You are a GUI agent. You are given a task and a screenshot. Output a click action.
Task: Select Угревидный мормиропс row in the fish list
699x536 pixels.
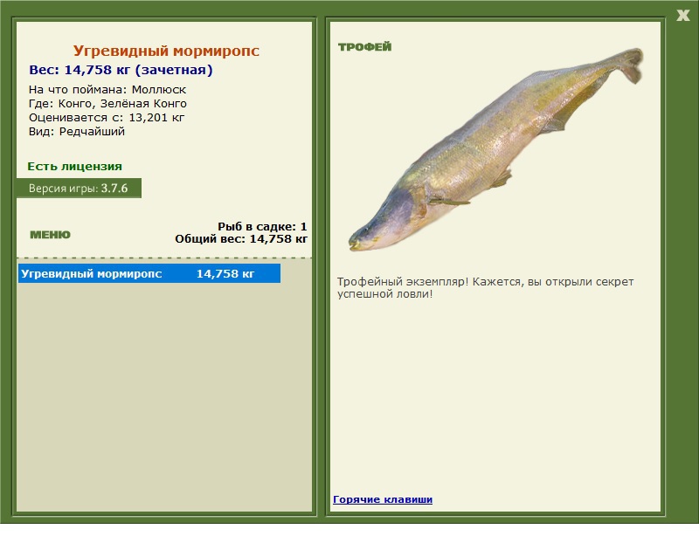pos(149,273)
